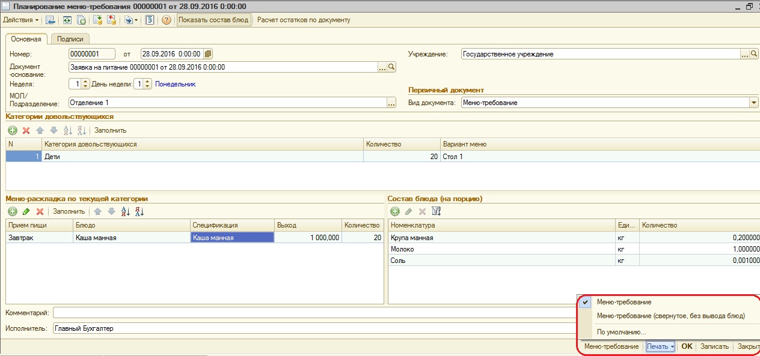Add an ingredient to Состав блюда
This screenshot has height=356, width=760.
pos(395,211)
